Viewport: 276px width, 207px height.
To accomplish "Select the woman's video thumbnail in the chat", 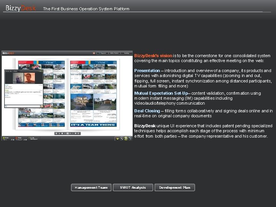I will click(30, 78).
